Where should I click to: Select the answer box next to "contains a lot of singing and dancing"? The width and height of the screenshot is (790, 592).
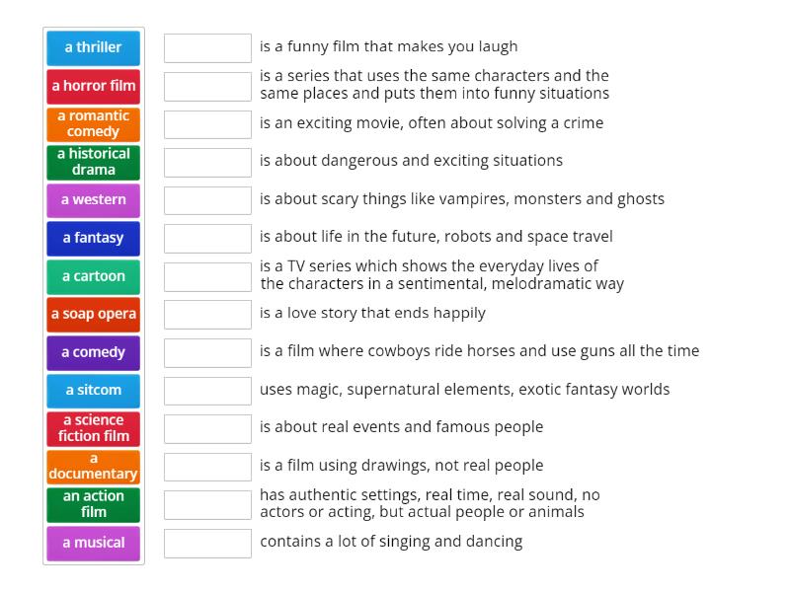tap(207, 541)
